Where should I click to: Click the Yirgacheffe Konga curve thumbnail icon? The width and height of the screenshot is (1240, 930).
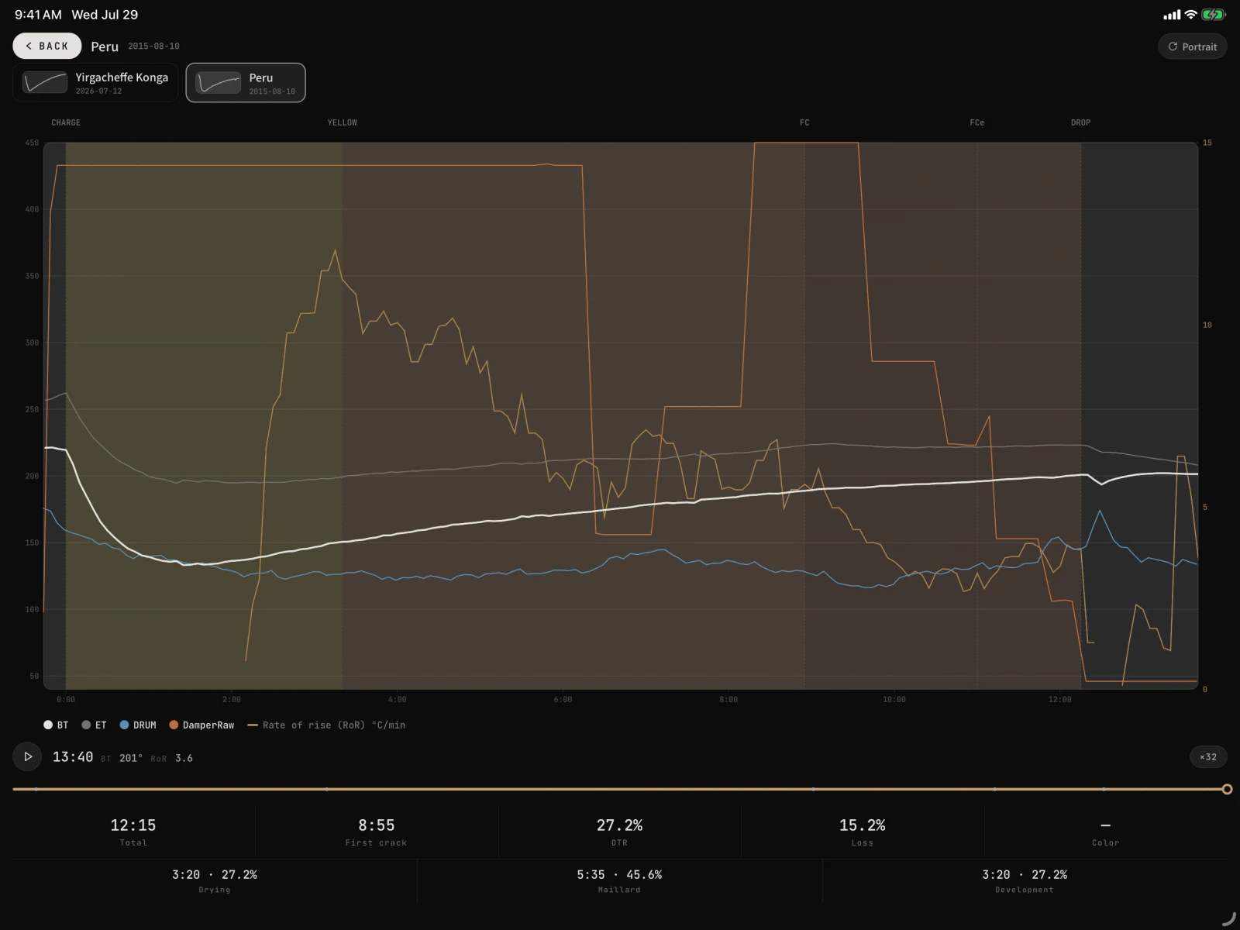pos(45,82)
